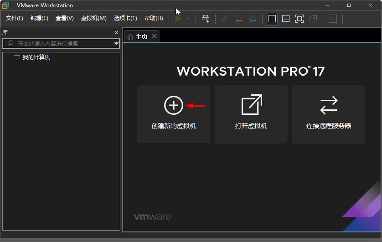Open the console view terminal icon
The width and height of the screenshot is (382, 242).
tap(333, 19)
